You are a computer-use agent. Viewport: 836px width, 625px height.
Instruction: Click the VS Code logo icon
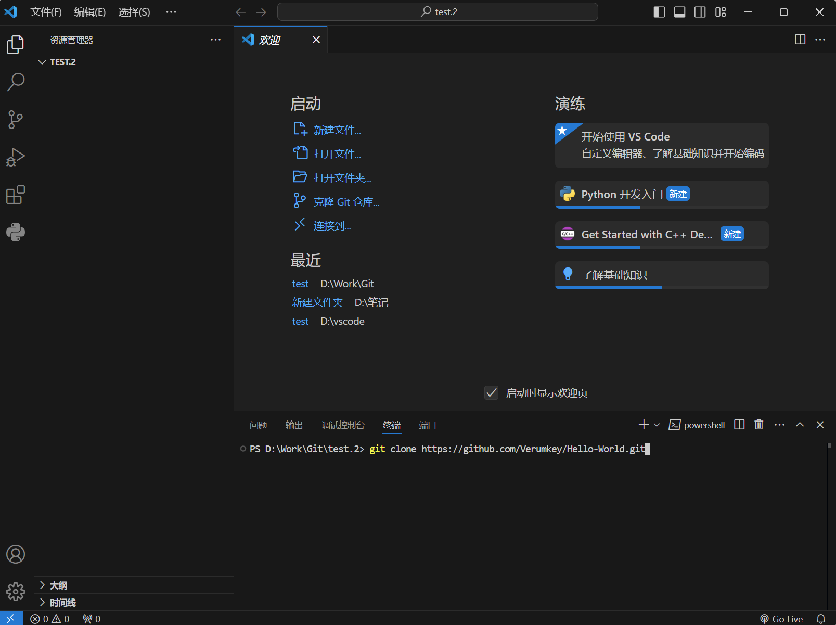[x=11, y=12]
